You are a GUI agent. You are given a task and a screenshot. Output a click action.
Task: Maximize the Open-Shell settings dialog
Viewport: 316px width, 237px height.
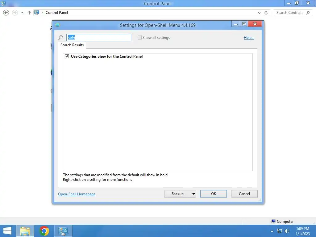click(244, 24)
